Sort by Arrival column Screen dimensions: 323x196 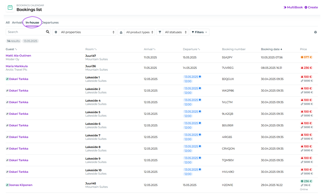(x=150, y=49)
